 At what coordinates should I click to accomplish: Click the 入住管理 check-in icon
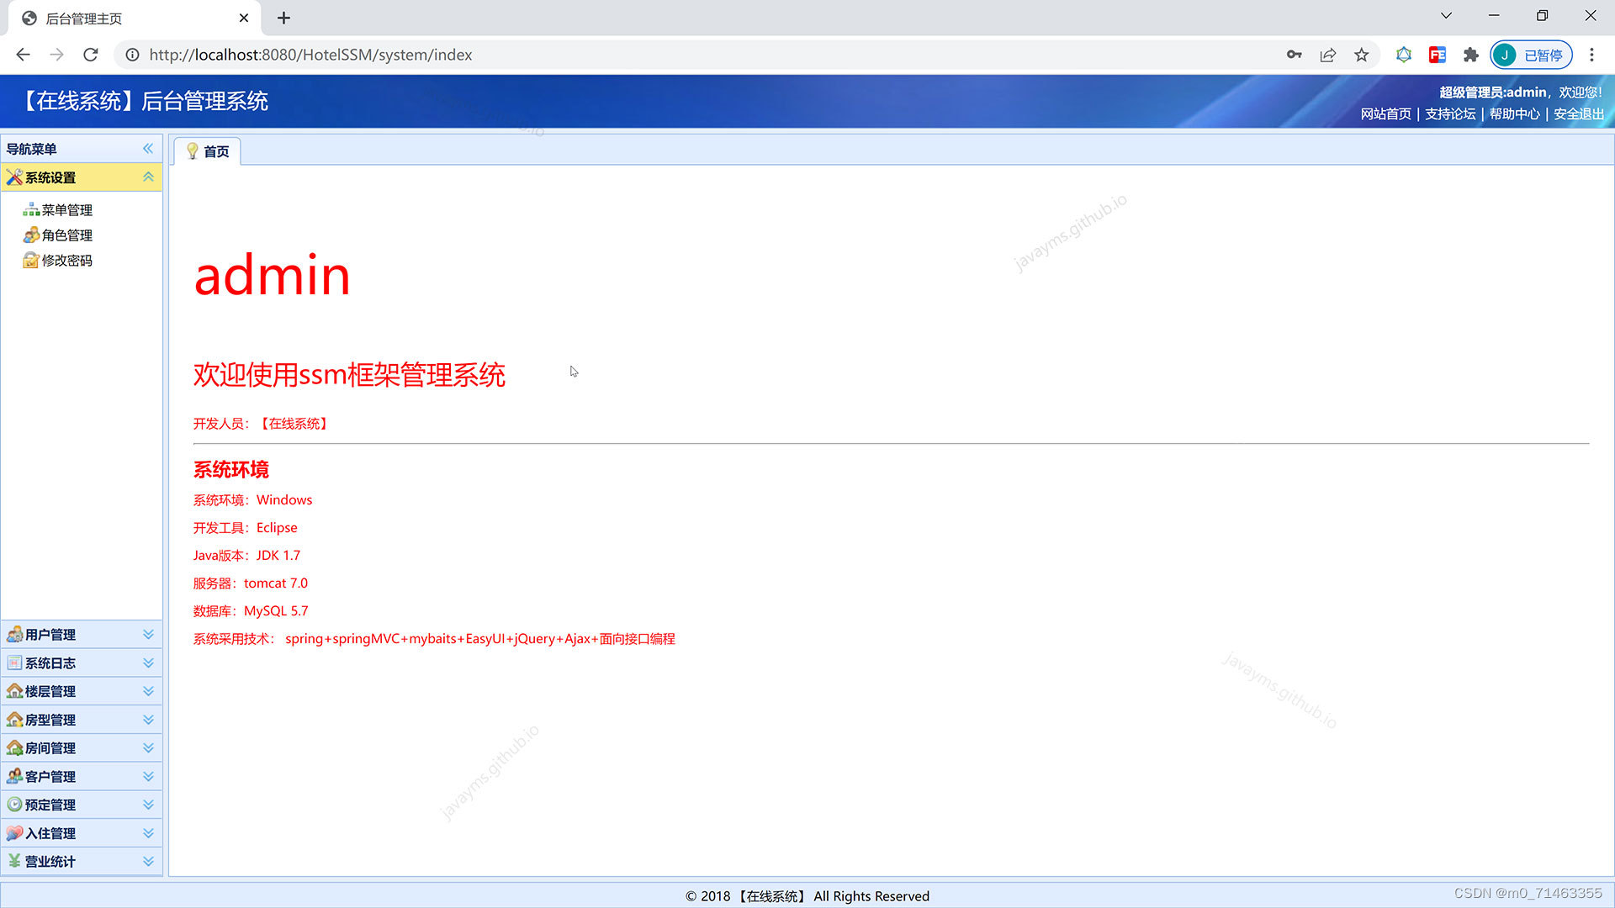(14, 833)
